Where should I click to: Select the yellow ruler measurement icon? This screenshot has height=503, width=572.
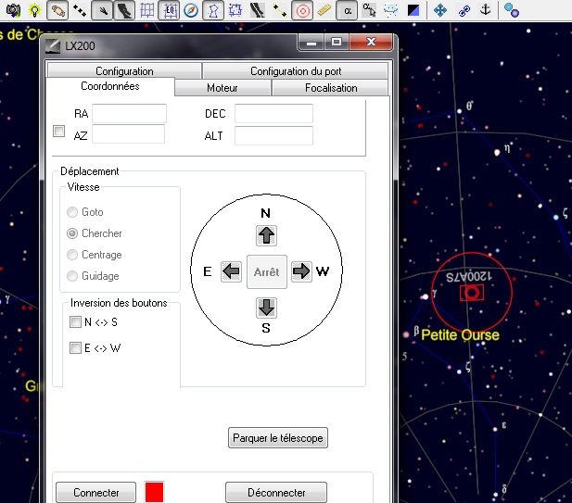pyautogui.click(x=324, y=10)
